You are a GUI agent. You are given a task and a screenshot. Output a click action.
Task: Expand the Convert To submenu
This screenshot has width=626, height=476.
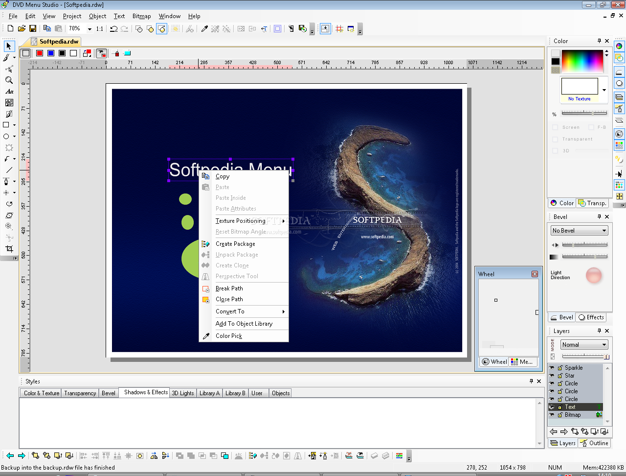(244, 311)
